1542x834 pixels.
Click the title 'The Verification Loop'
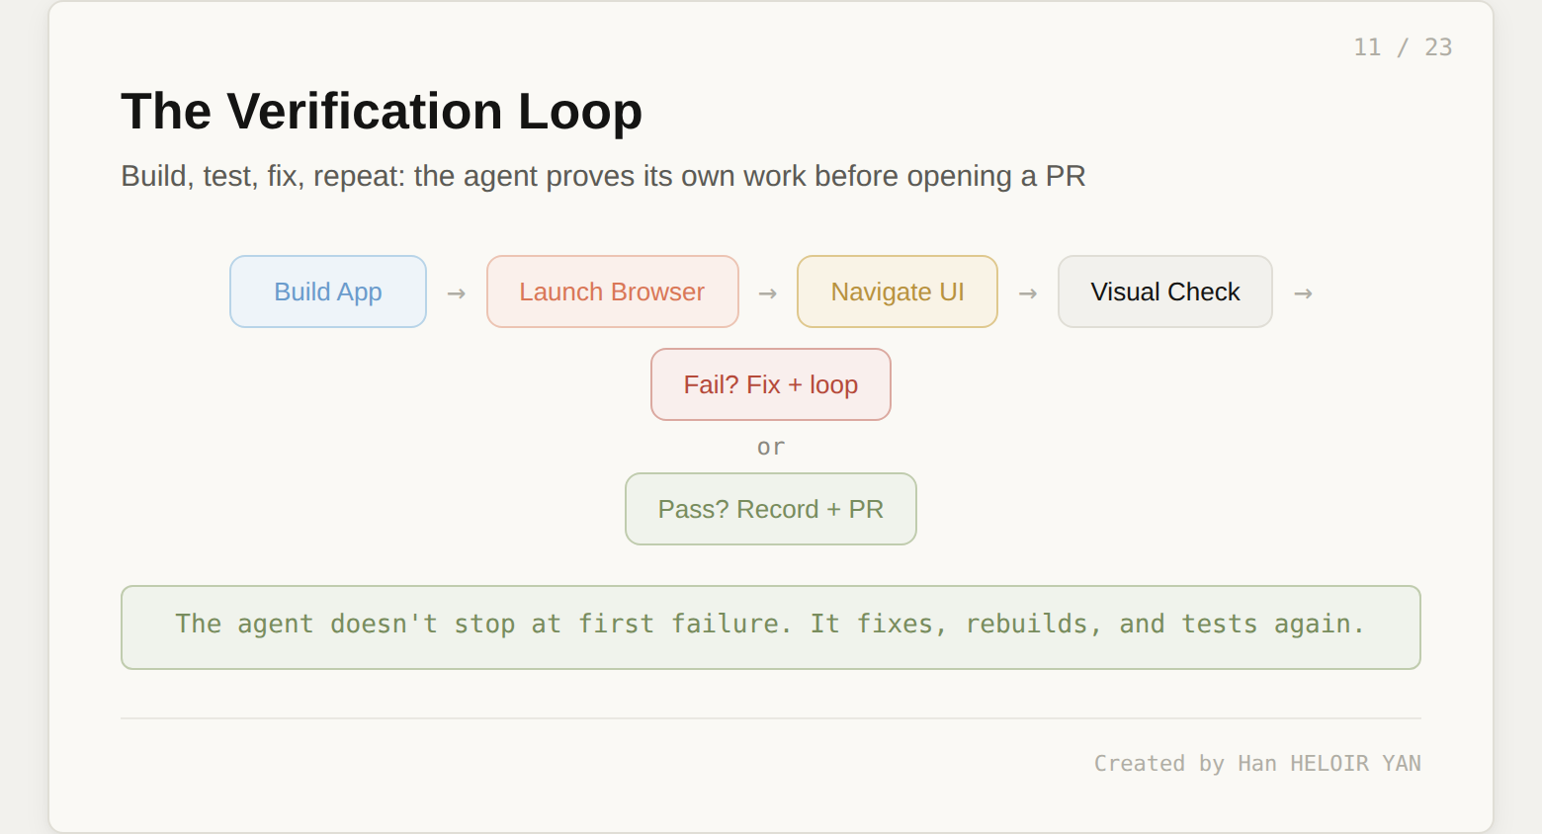click(382, 111)
